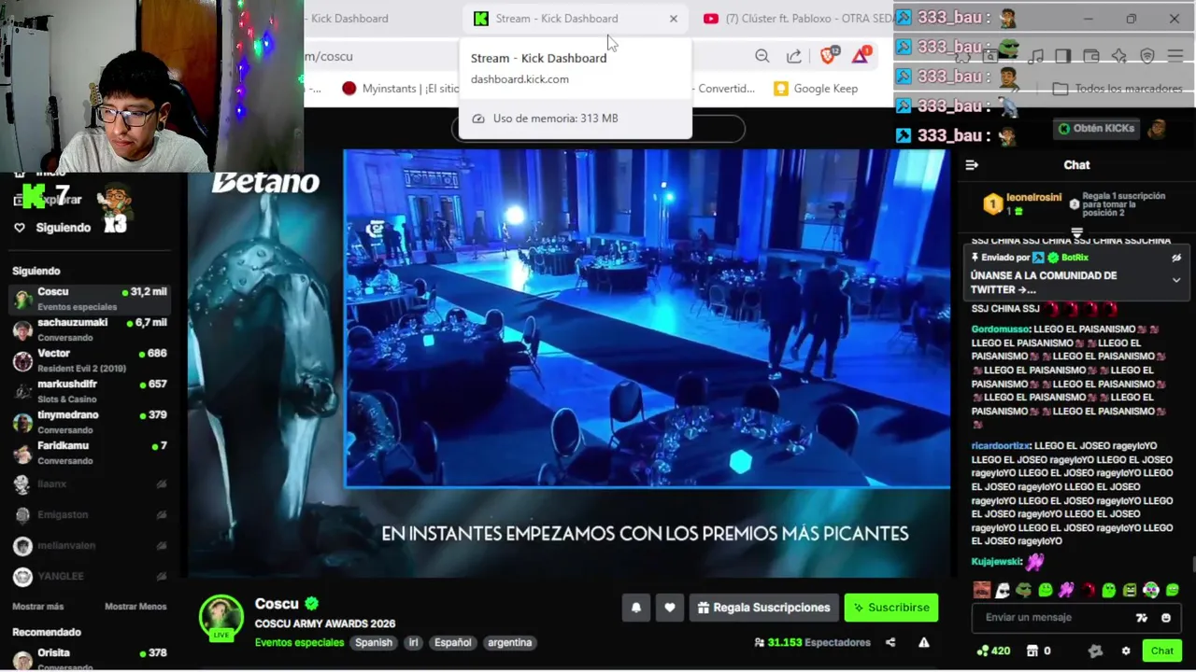Click the share page icon in address bar

pos(794,56)
